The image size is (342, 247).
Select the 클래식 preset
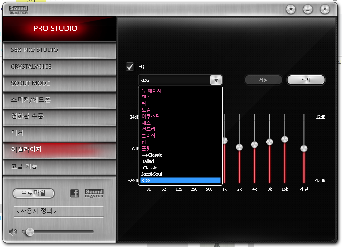tap(180, 135)
